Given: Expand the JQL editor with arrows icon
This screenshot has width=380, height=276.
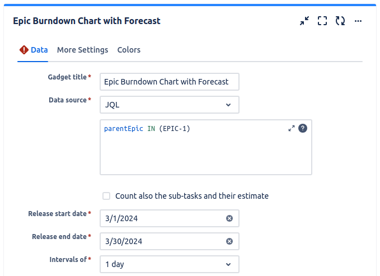Looking at the screenshot, I should point(292,128).
